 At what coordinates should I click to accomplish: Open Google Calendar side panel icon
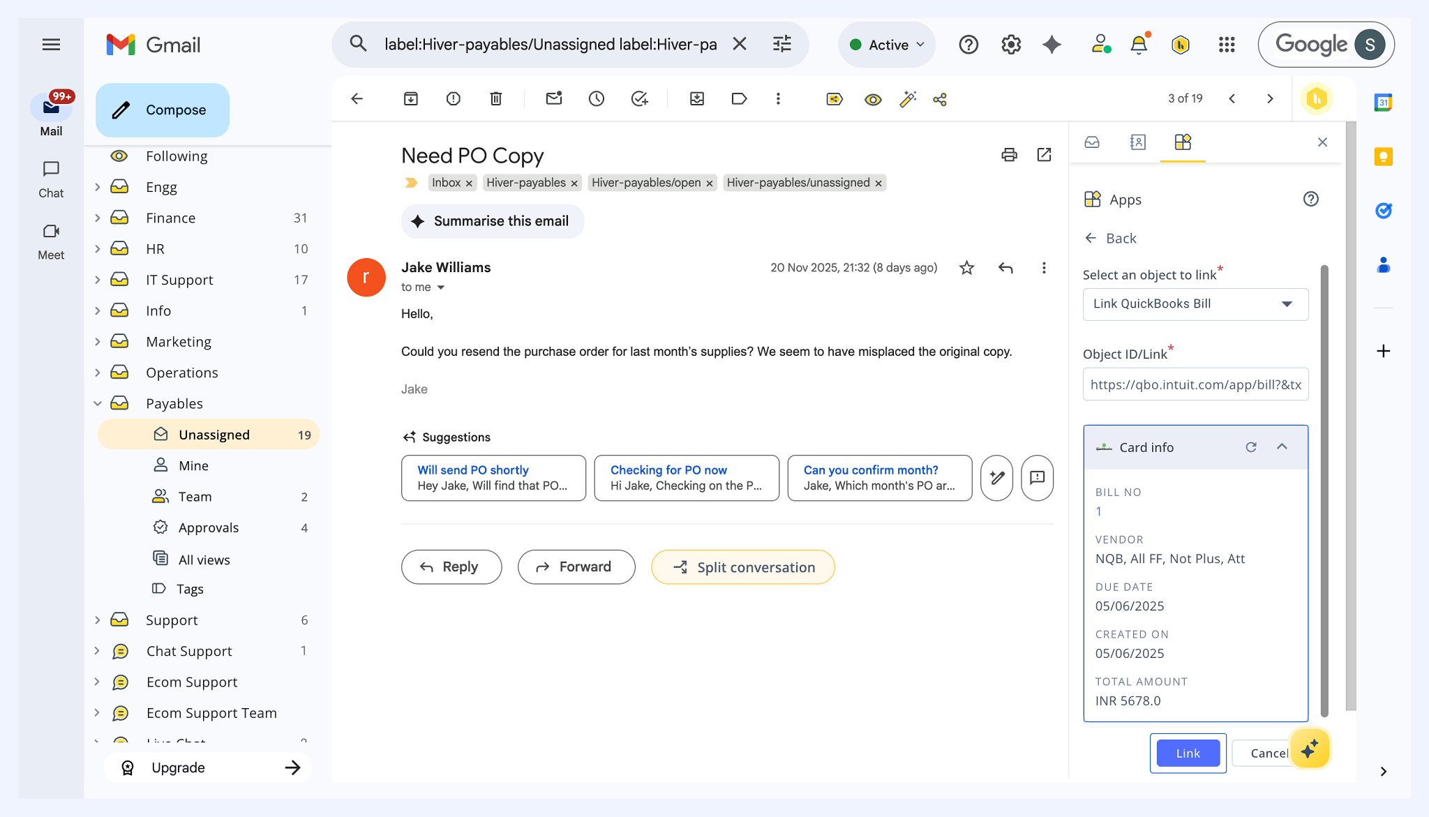[x=1383, y=103]
